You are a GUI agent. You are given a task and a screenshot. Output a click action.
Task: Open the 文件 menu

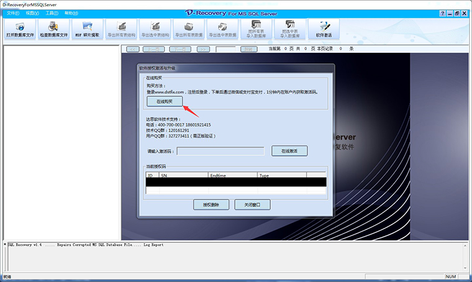(13, 13)
